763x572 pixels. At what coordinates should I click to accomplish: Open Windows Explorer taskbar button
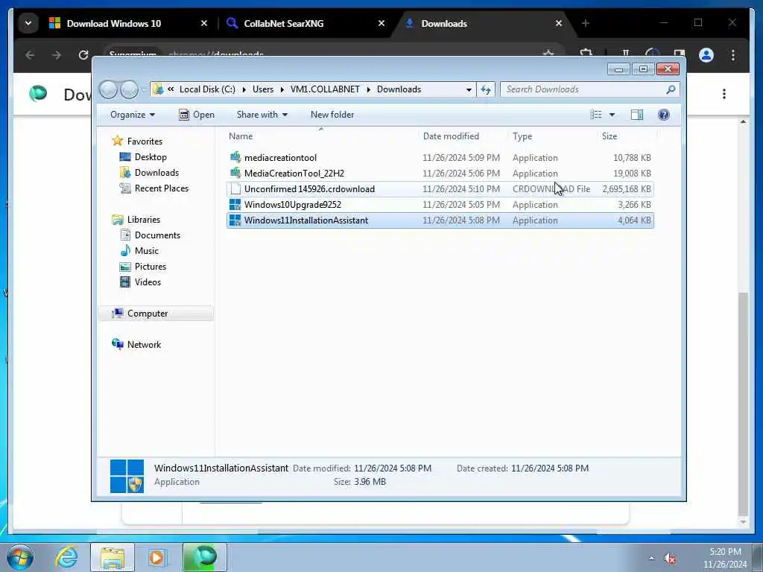[113, 557]
